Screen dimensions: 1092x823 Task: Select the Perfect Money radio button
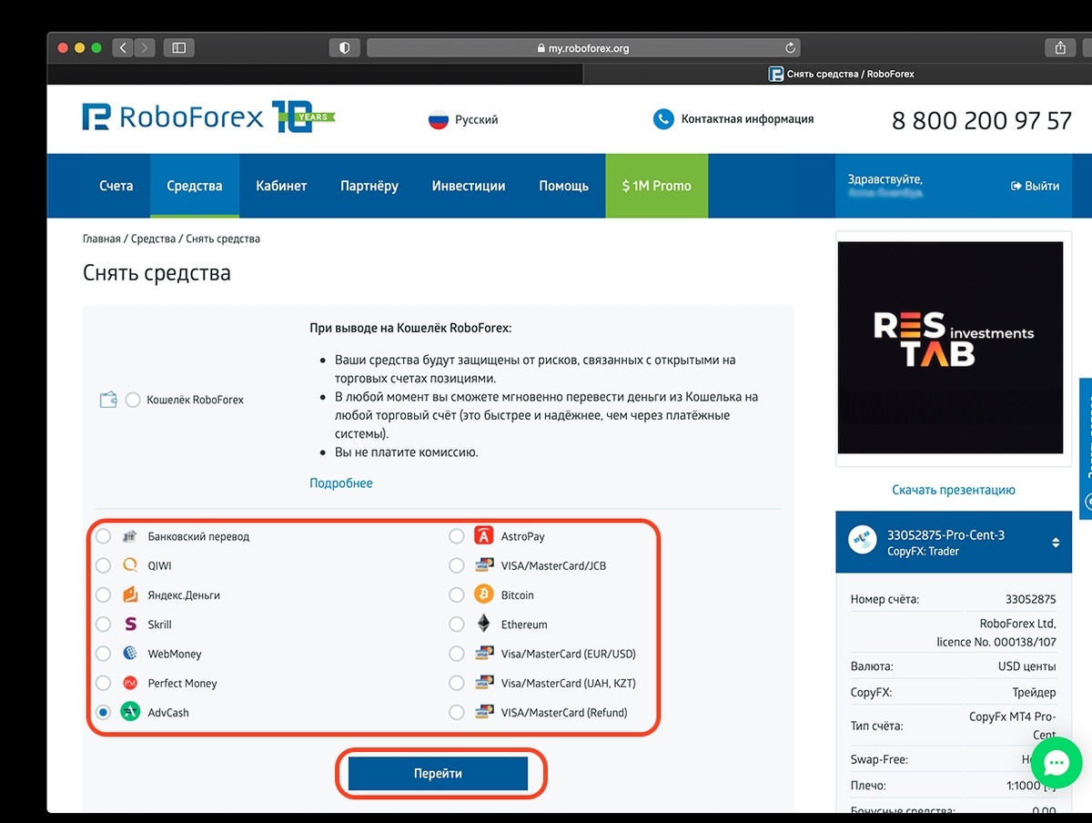tap(104, 683)
